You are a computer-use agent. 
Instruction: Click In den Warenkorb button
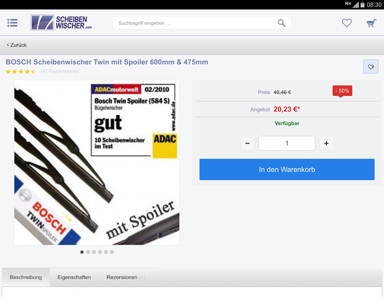click(x=287, y=170)
